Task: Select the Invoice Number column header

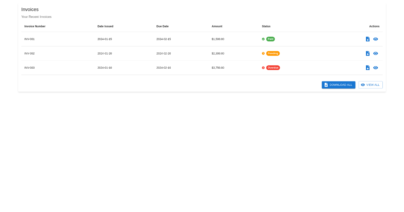Action: tap(35, 26)
